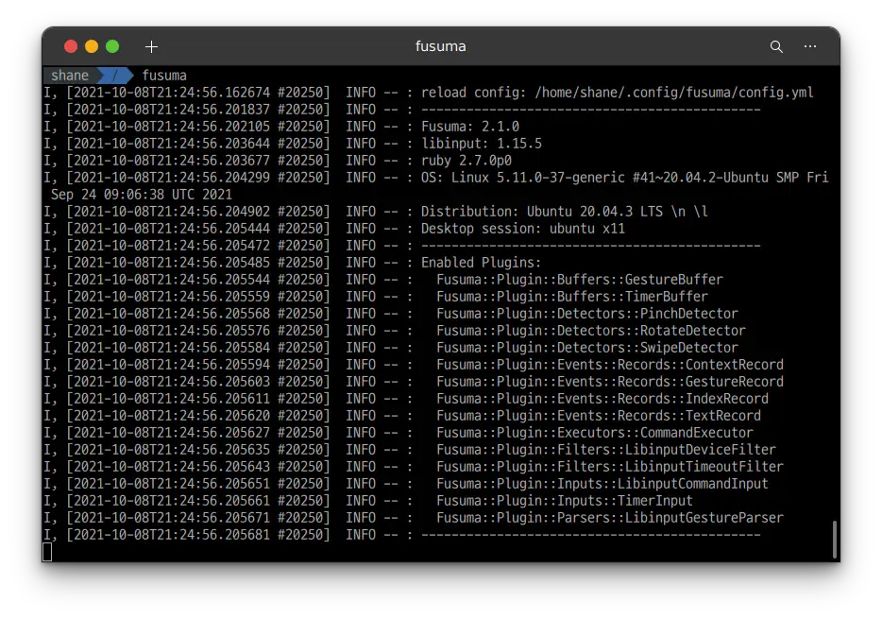Click the 'Executors::CommandExecutor' plugin line
Viewport: 882px width, 619px height.
click(595, 433)
